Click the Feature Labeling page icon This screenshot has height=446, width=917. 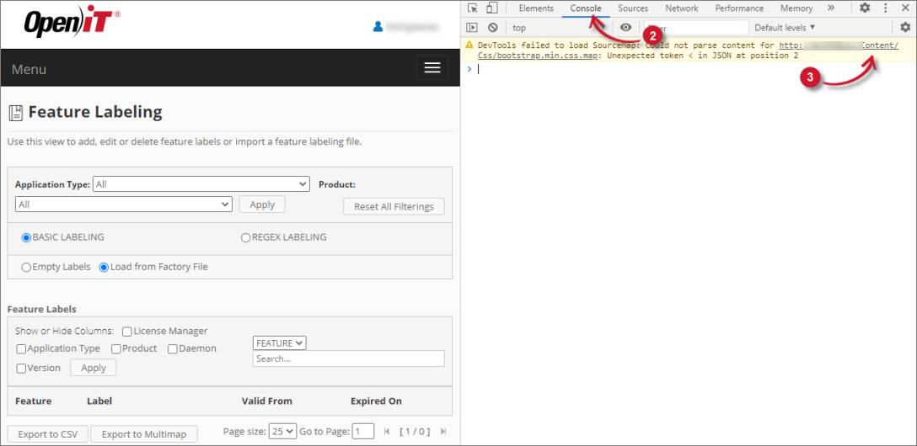click(x=16, y=113)
